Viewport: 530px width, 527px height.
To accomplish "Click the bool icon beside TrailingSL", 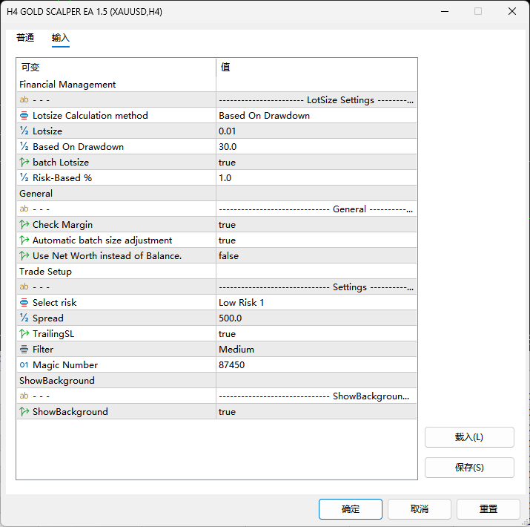I will point(24,334).
